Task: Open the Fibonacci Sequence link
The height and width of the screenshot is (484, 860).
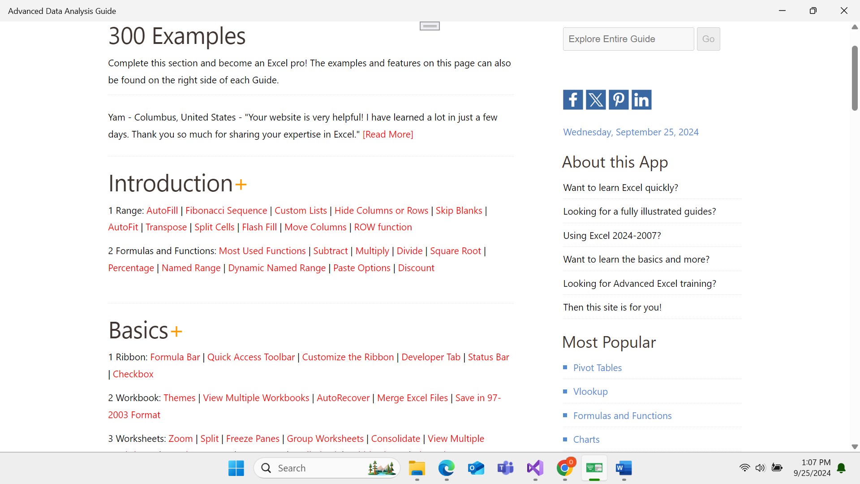Action: (x=226, y=211)
